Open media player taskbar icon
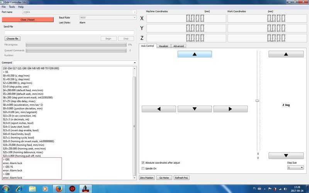The height and width of the screenshot is (193, 309). [x=45, y=189]
